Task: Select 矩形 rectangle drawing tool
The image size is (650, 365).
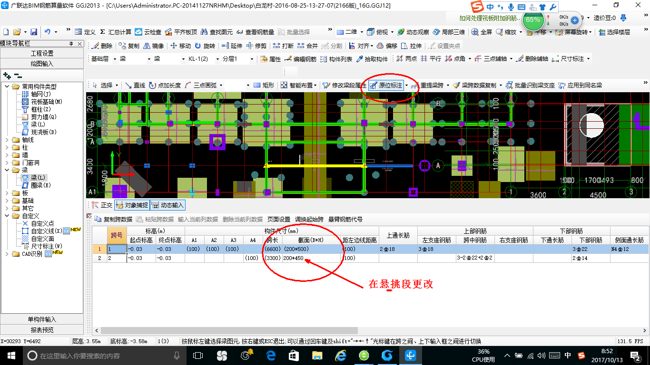Action: tap(264, 85)
